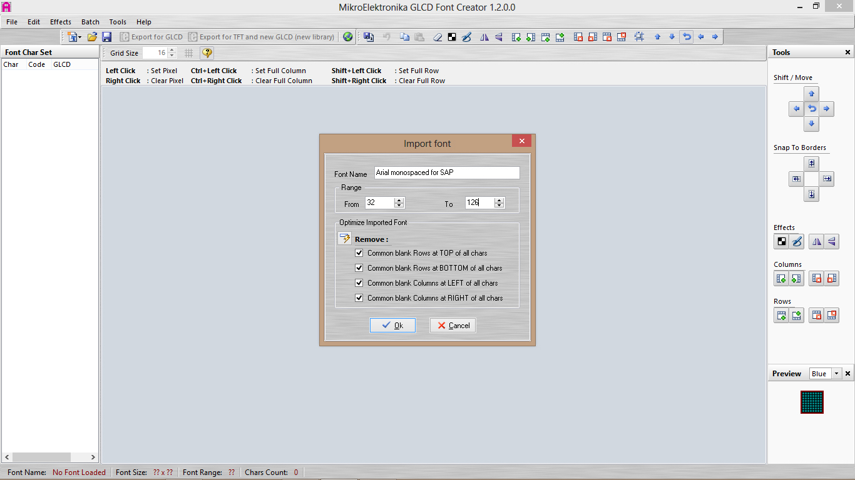Click the From range number field
855x480 pixels.
pyautogui.click(x=380, y=202)
